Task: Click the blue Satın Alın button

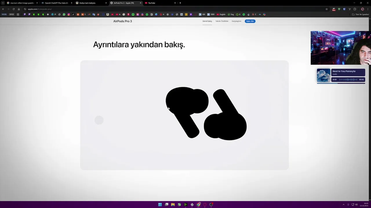Action: click(250, 21)
